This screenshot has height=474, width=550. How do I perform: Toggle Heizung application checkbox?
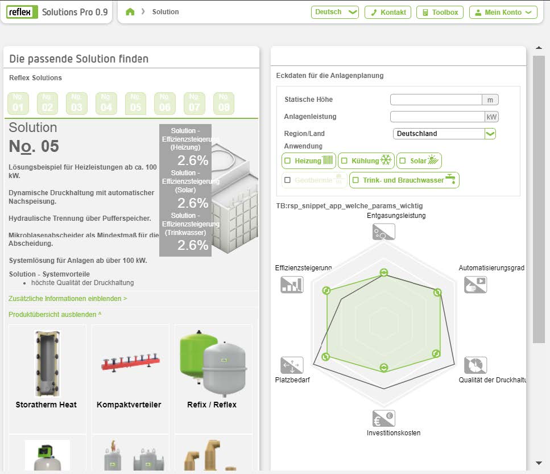point(288,160)
